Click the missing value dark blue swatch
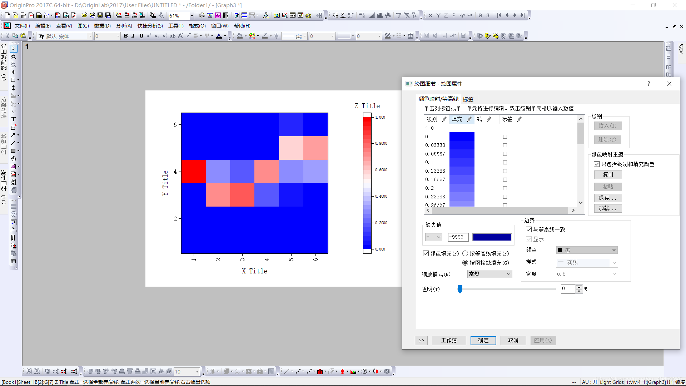Viewport: 686px width, 386px height. click(x=492, y=237)
